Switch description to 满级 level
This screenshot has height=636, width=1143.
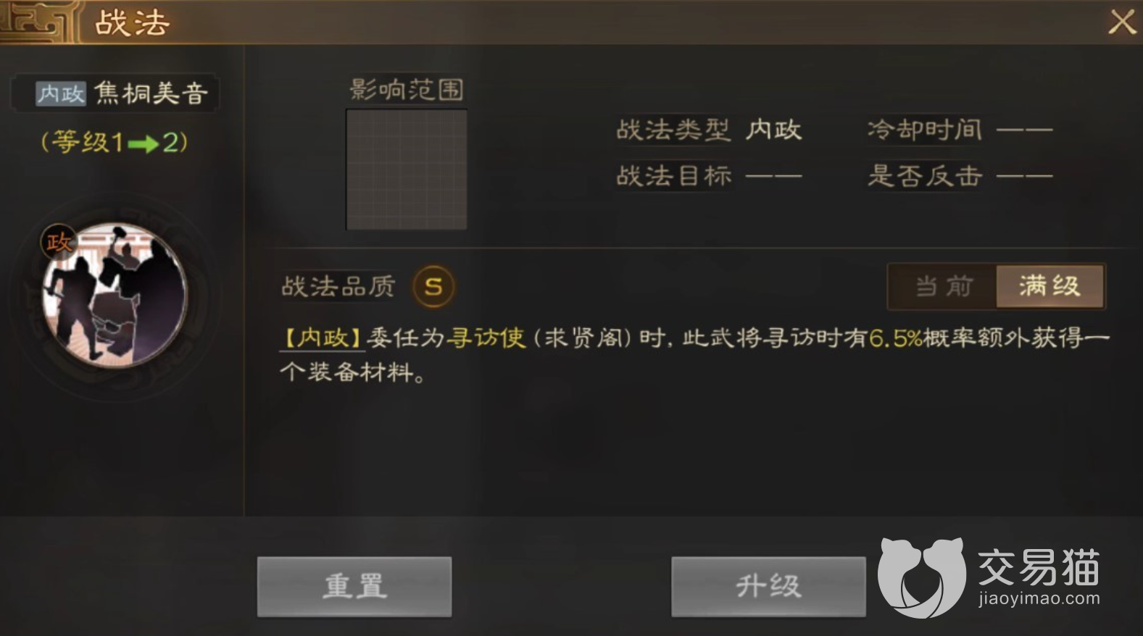[1050, 287]
